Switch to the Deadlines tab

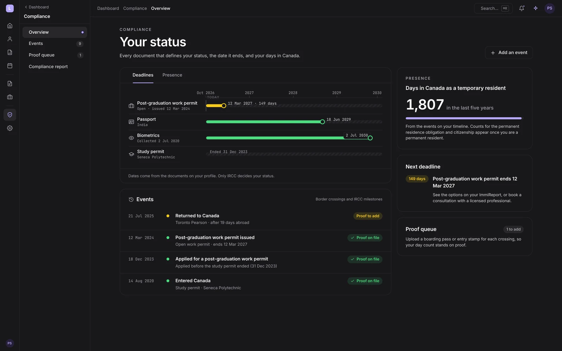[x=143, y=75]
